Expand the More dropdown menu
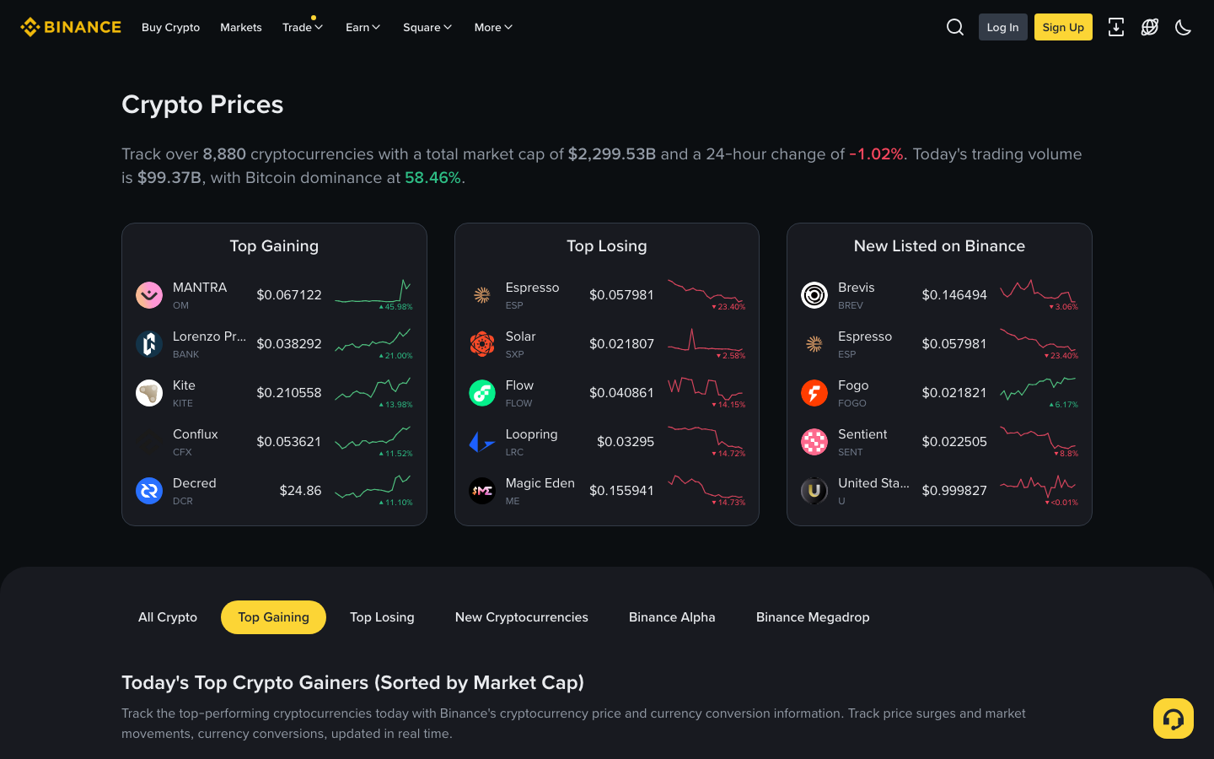This screenshot has width=1214, height=759. coord(492,27)
